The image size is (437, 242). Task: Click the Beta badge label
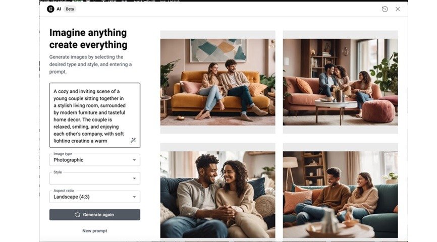tap(70, 9)
